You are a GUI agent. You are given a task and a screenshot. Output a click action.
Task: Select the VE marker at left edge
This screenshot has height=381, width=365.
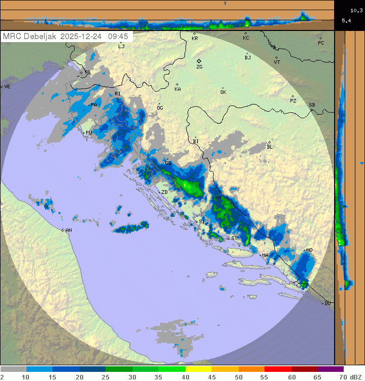pyautogui.click(x=2, y=87)
